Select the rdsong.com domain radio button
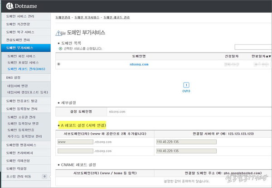This screenshot has width=272, height=188. (59, 64)
